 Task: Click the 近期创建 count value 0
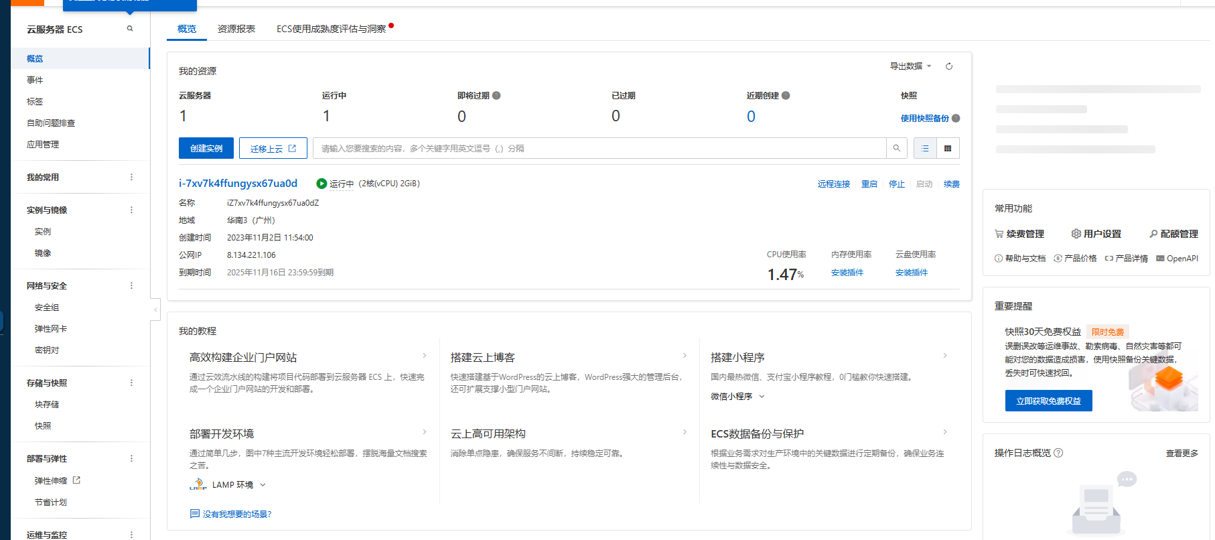tap(751, 117)
